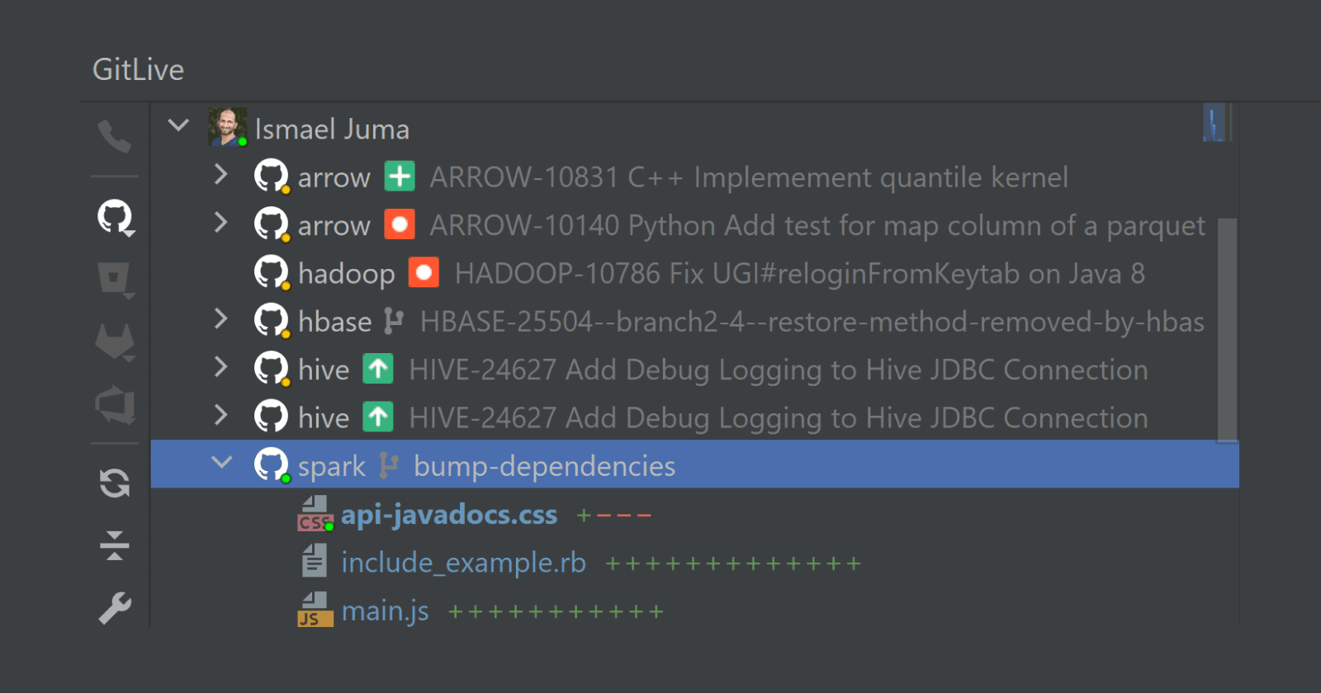
Task: Select the HADOOP-10786 hadoop issue row
Action: pyautogui.click(x=798, y=274)
